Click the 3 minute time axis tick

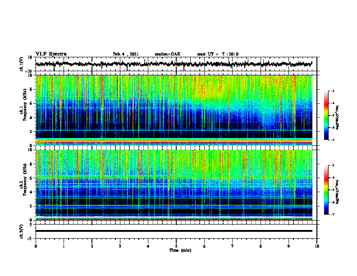pos(120,246)
